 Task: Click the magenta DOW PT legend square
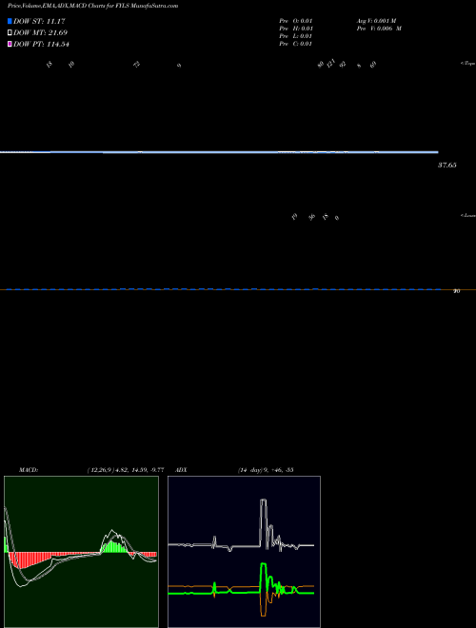[10, 45]
